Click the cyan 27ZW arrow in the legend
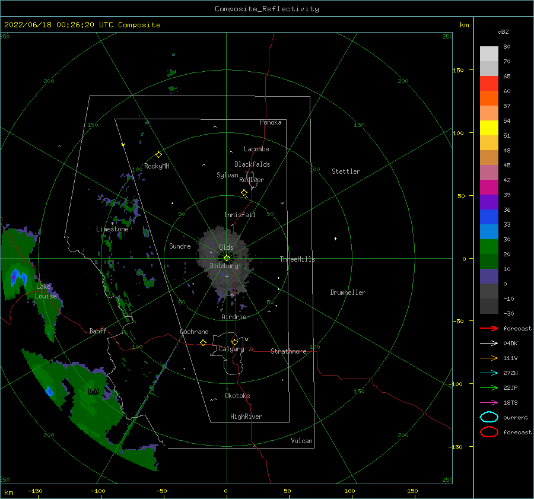This screenshot has width=534, height=499. [489, 373]
